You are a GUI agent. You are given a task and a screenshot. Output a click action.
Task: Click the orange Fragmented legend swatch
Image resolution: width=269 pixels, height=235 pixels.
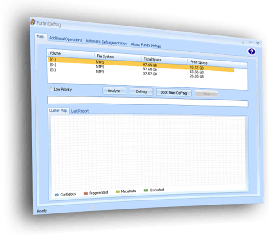(85, 193)
